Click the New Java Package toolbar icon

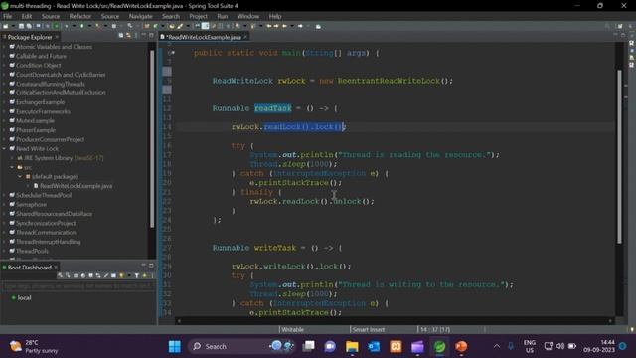coord(146,26)
